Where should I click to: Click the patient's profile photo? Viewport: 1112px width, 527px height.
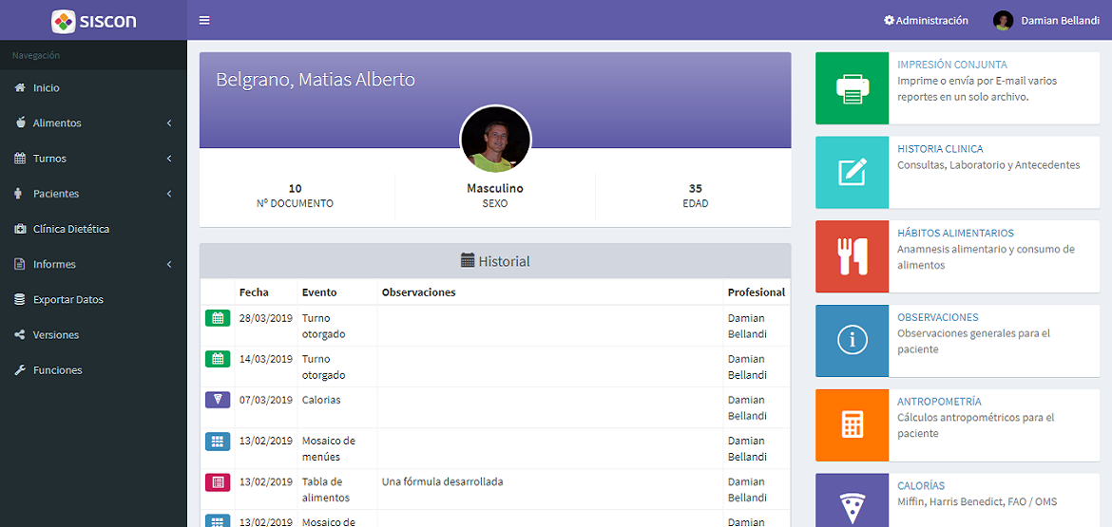click(x=495, y=141)
